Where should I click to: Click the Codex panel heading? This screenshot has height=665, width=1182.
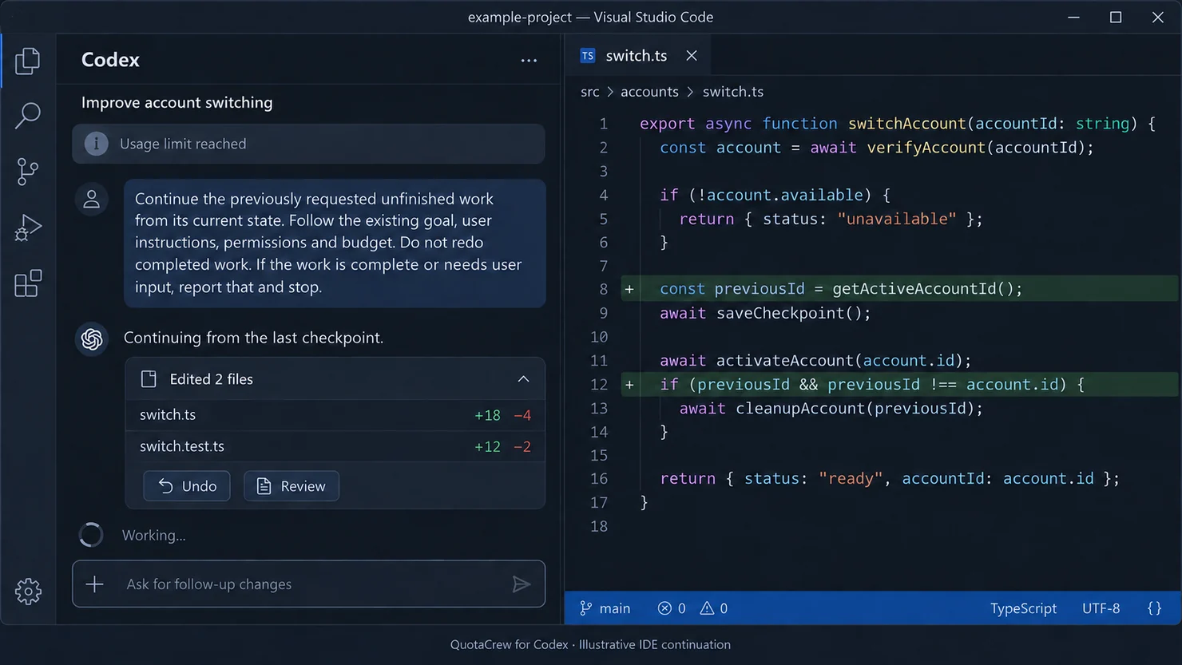click(110, 60)
